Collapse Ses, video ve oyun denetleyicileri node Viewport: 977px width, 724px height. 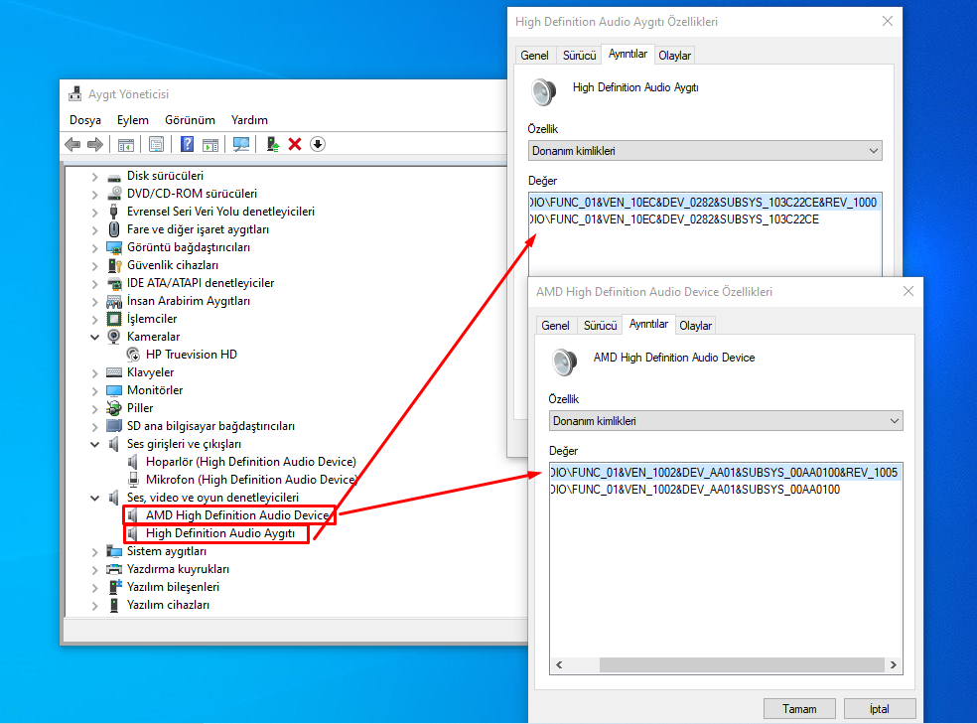(94, 498)
